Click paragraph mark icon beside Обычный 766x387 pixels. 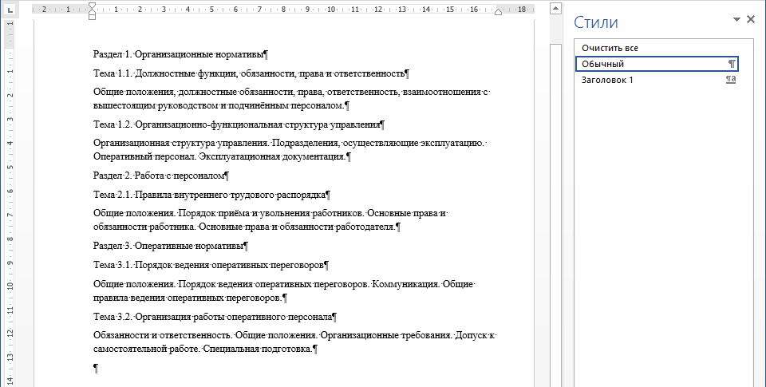tap(731, 64)
